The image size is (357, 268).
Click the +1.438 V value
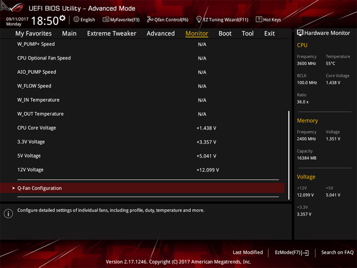point(206,128)
